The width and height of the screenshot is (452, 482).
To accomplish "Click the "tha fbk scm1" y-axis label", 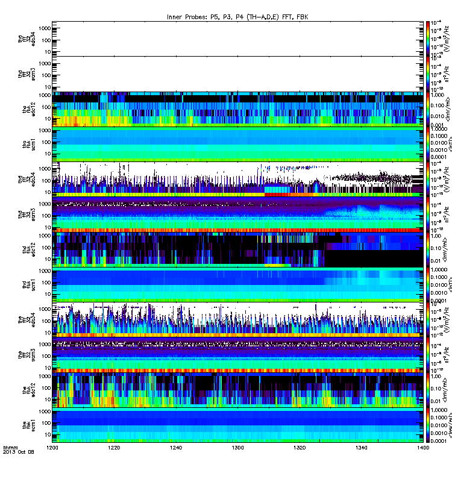I will [29, 144].
